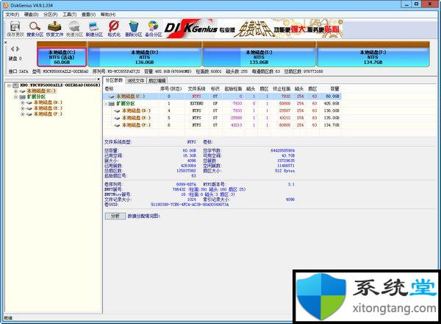This screenshot has height=324, width=441.
Task: Collapse the 扩展分区 node in left tree
Action: 16,96
